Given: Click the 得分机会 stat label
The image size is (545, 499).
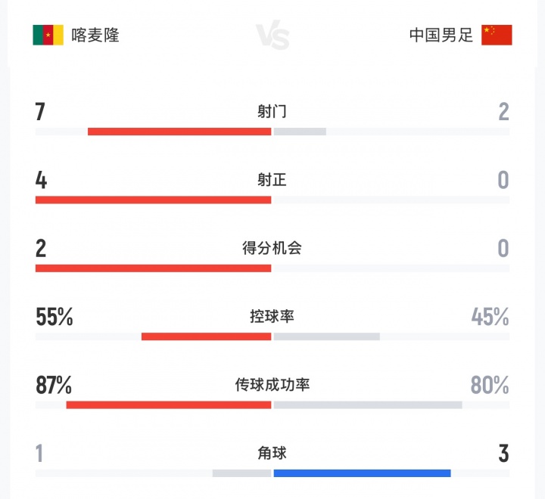Looking at the screenshot, I should click(272, 248).
